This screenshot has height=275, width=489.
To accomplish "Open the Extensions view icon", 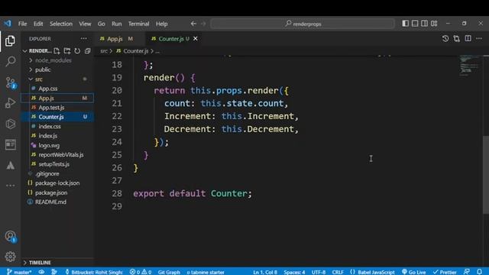I will [10, 124].
